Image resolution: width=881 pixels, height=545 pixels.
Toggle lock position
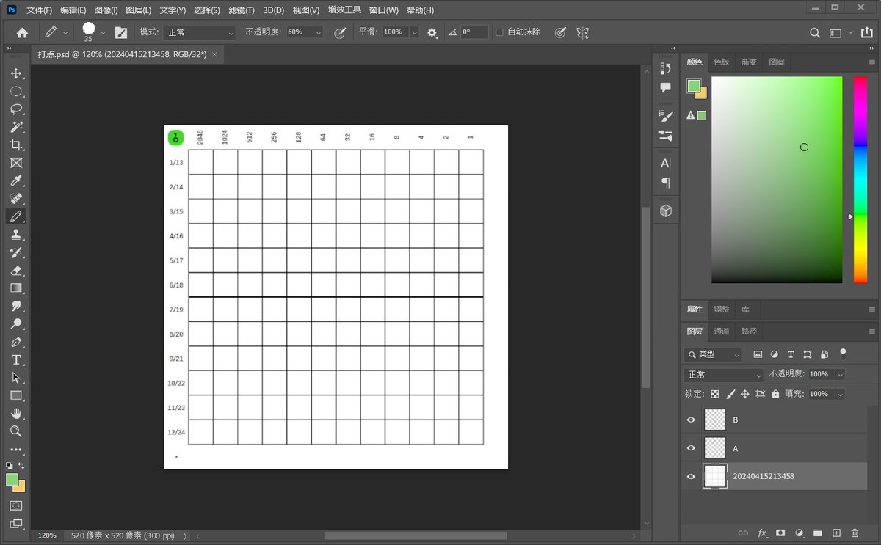744,394
